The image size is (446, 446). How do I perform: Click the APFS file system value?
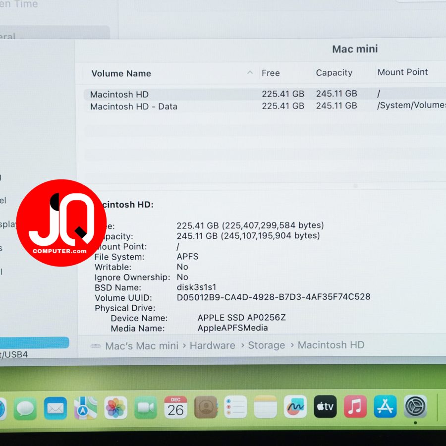[x=187, y=257]
